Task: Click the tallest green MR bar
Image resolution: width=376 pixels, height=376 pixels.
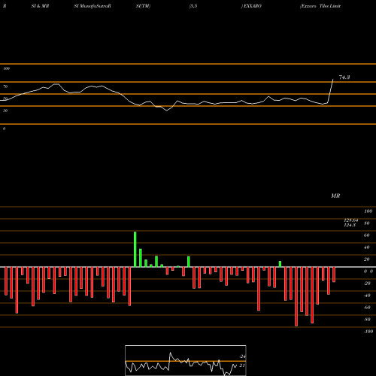Action: tap(135, 250)
